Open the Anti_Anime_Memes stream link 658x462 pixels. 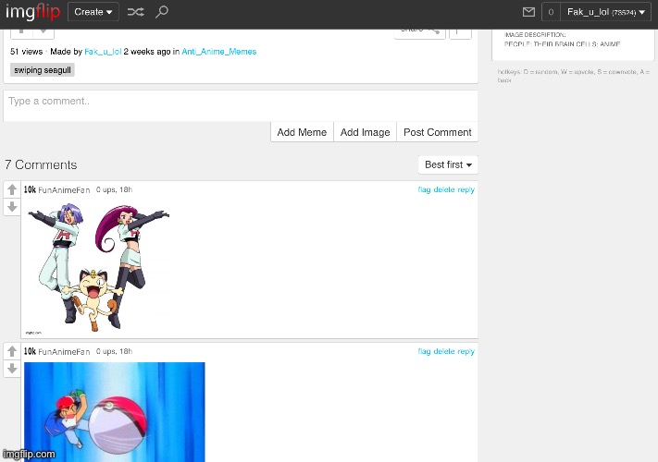(219, 52)
